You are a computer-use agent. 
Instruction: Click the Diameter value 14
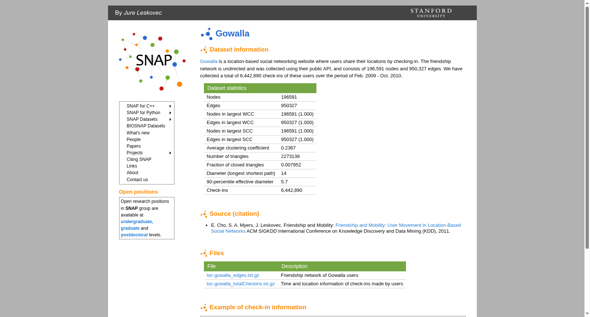click(x=284, y=173)
